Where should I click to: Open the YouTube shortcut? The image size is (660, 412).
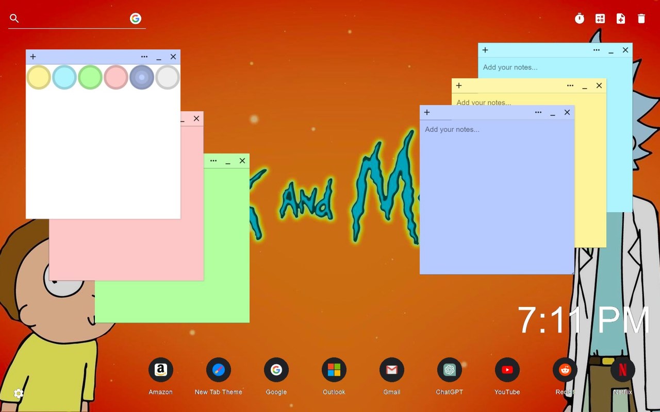[507, 370]
